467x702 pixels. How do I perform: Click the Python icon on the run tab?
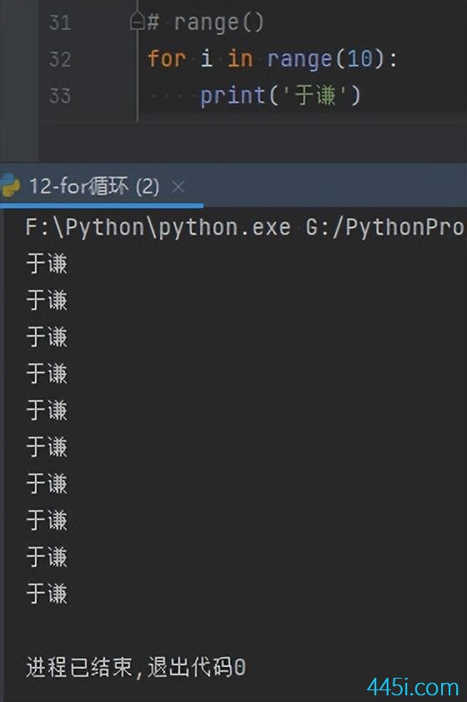coord(9,186)
